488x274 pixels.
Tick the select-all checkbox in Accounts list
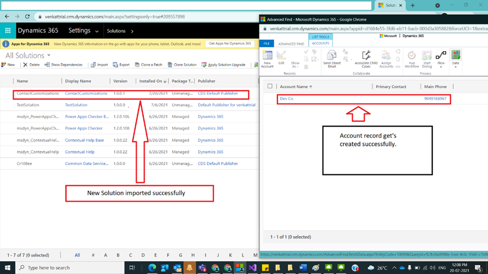[x=270, y=86]
